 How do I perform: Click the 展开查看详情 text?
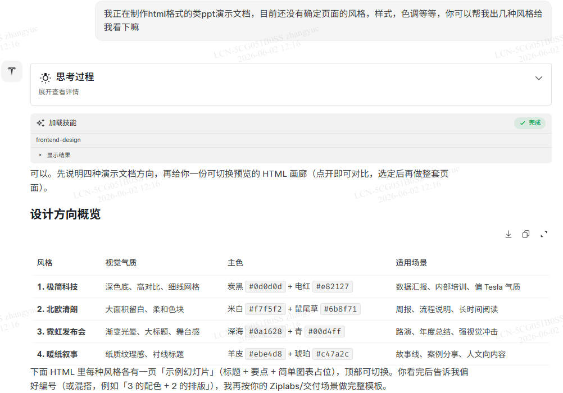[58, 92]
